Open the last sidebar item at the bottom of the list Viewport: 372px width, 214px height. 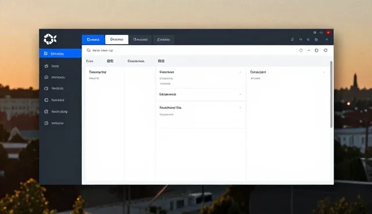click(60, 123)
